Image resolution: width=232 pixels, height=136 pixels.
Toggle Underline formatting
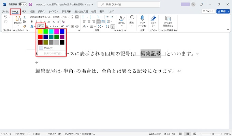click(x=41, y=21)
